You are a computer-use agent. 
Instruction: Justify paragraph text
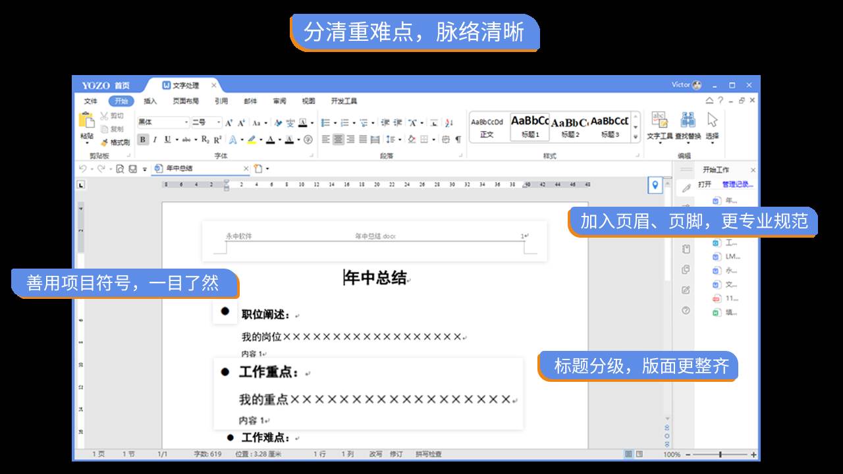pos(363,140)
